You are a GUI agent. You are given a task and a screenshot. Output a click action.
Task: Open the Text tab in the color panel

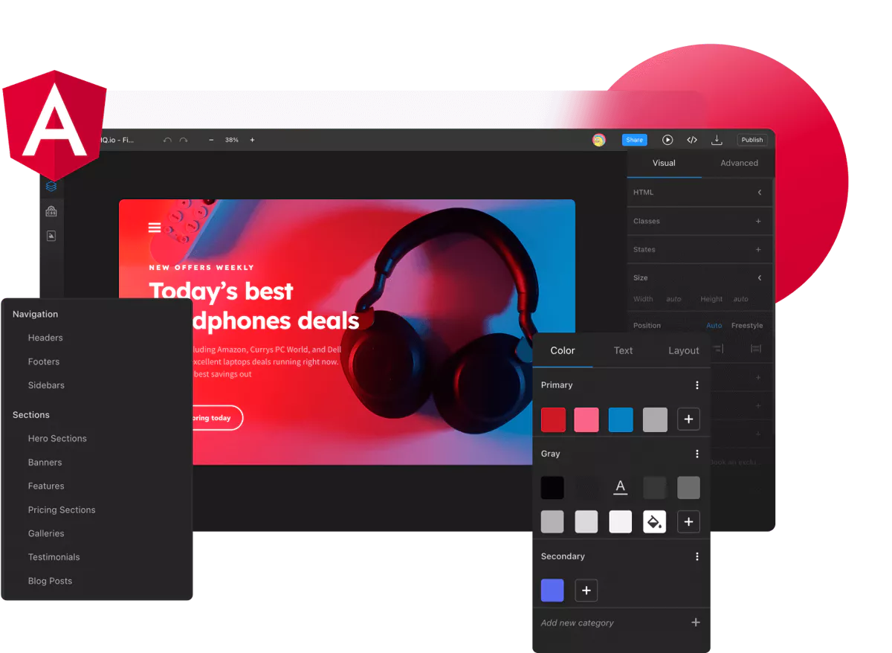tap(623, 350)
